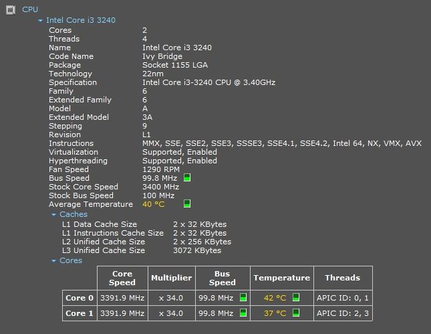
Task: Open Core 0 bus speed graph icon
Action: 243,297
